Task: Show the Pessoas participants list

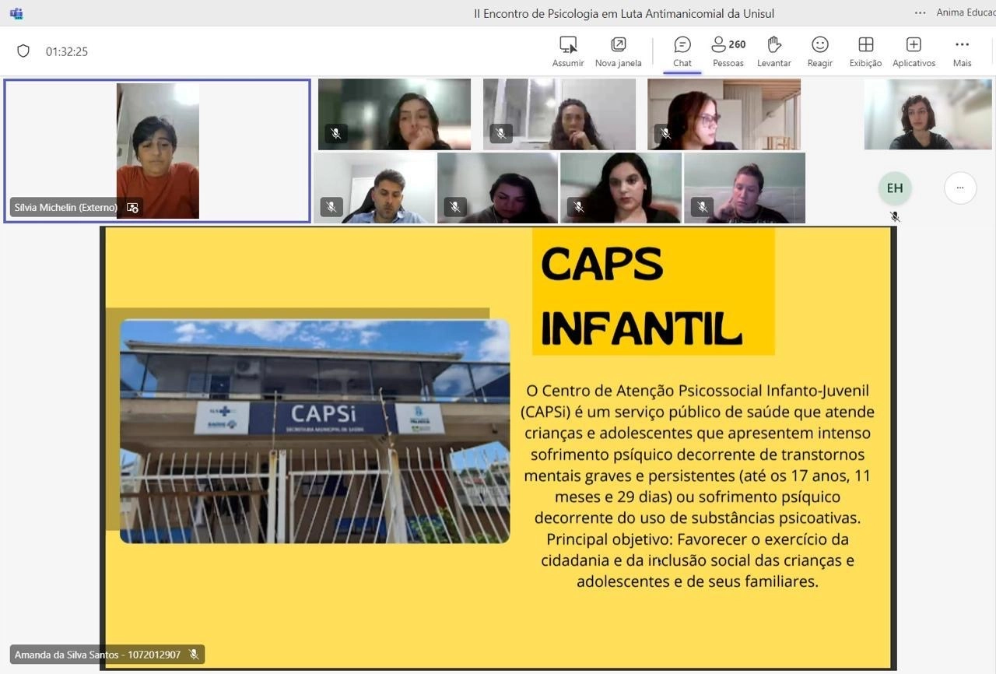Action: click(x=728, y=51)
